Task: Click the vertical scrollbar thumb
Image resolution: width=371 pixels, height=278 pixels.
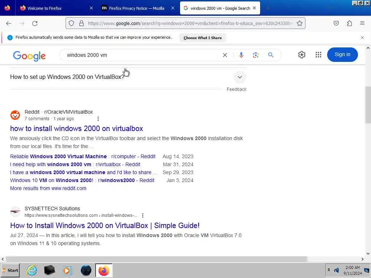Action: pyautogui.click(x=368, y=105)
